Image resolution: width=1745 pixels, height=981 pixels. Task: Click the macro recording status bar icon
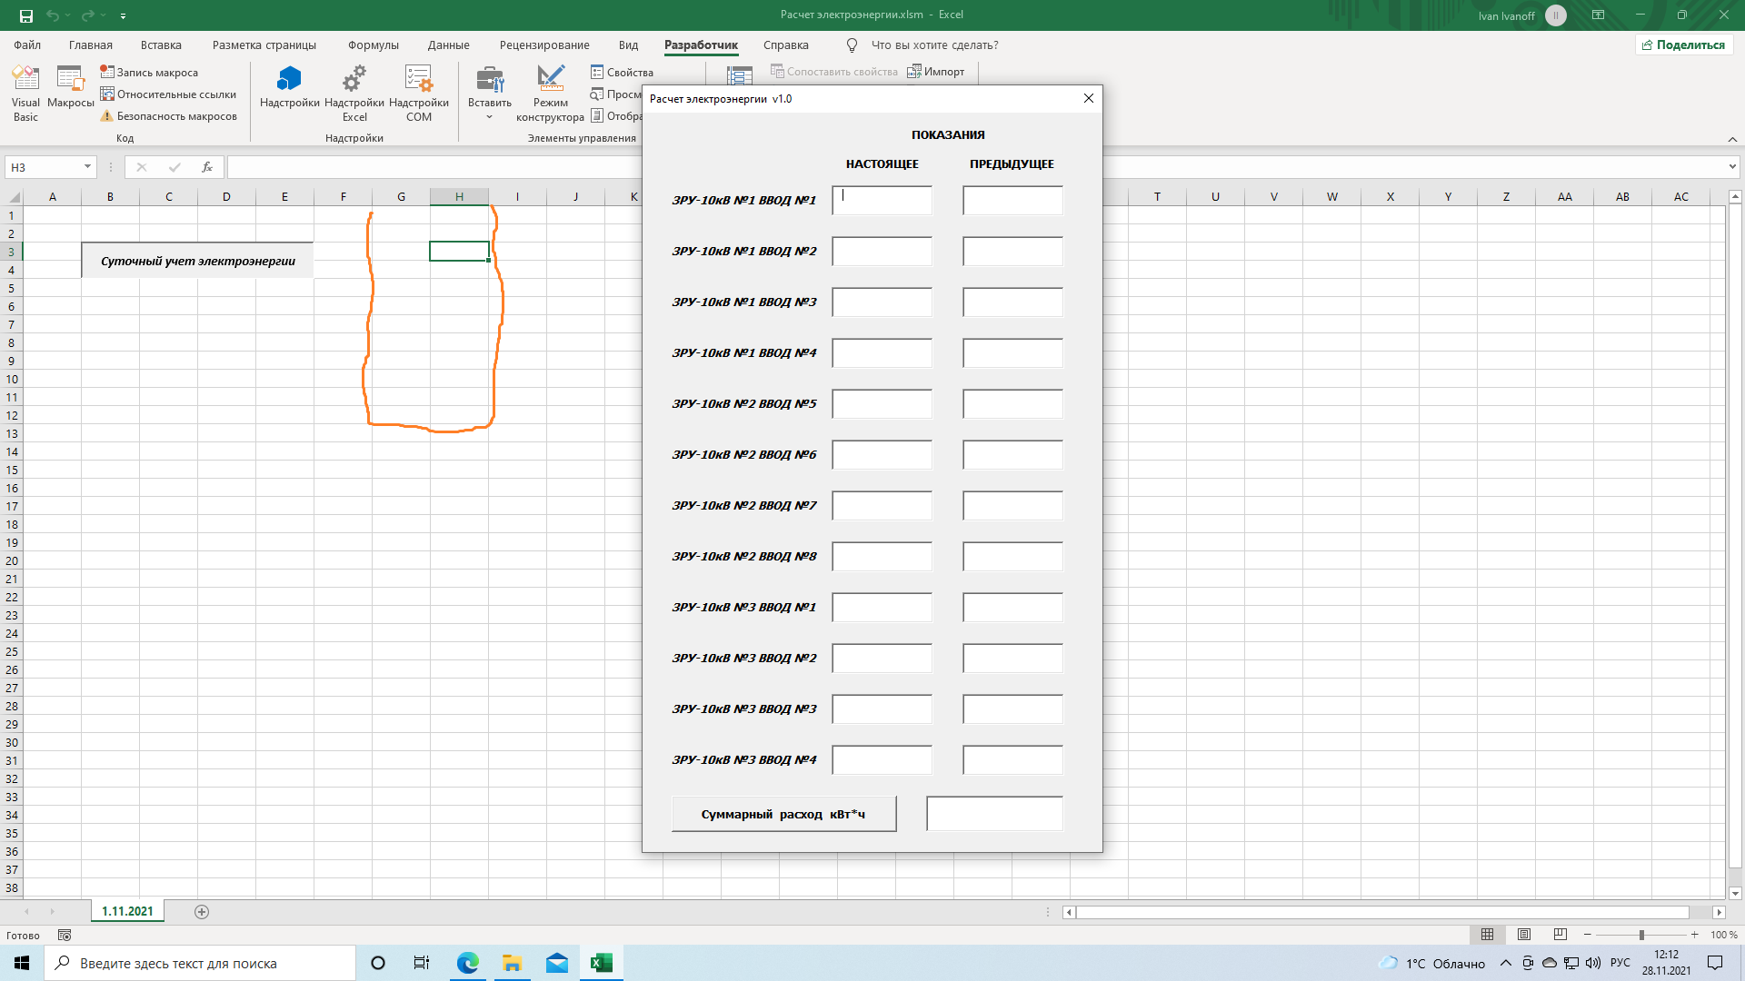pyautogui.click(x=65, y=935)
